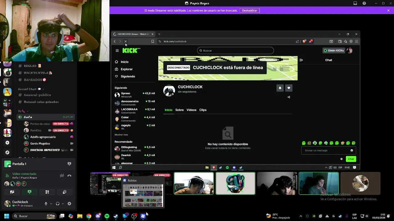The height and width of the screenshot is (221, 394).
Task: Open Kick chat settings gear
Action: click(341, 159)
